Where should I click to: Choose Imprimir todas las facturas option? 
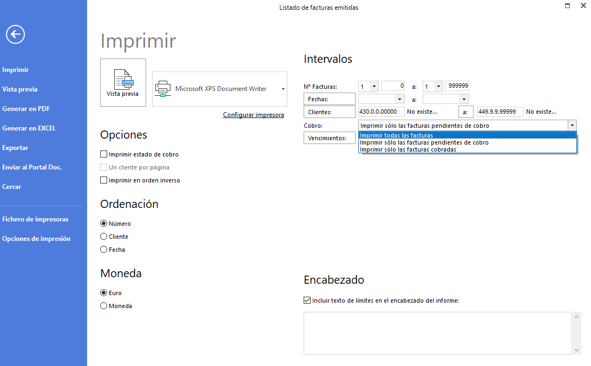click(468, 135)
